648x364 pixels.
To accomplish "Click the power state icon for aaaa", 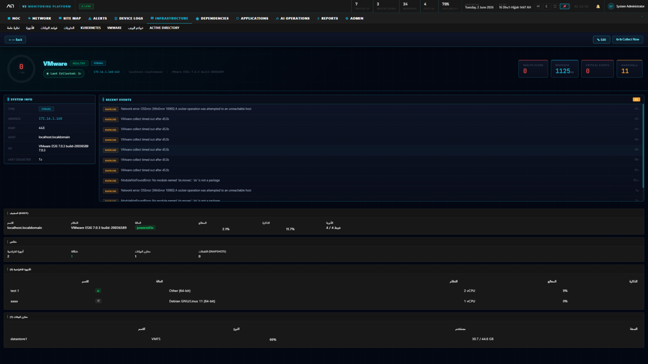I will [98, 301].
